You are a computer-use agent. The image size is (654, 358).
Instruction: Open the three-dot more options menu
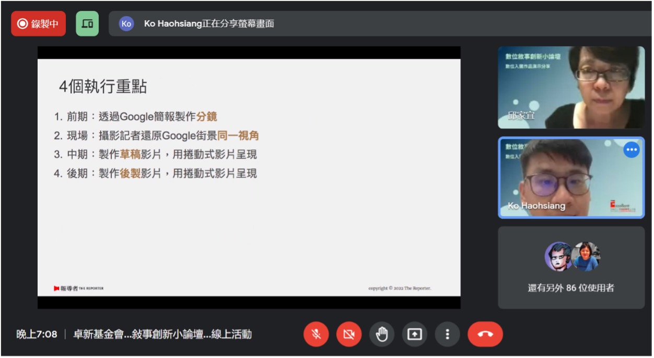(x=447, y=334)
